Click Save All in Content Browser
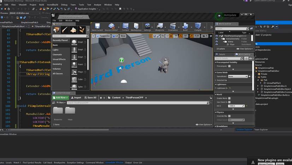This screenshot has height=165, width=292. [90, 98]
